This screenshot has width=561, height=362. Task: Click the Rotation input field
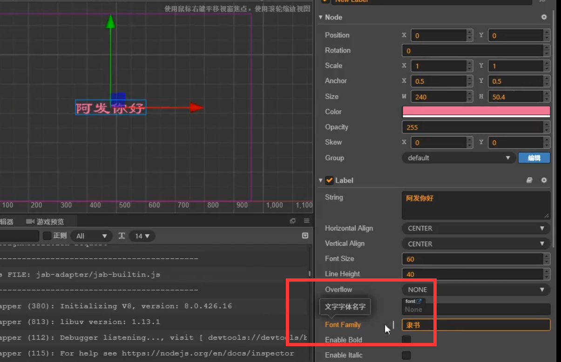[473, 51]
